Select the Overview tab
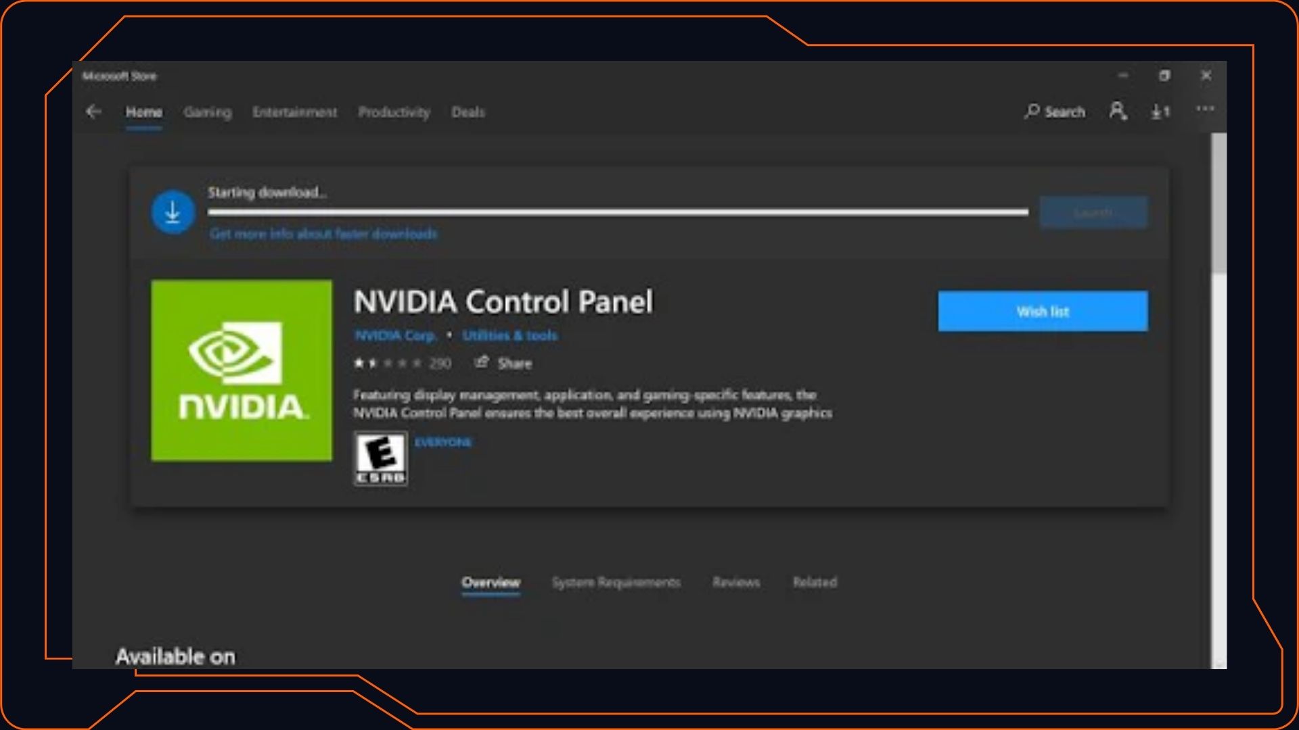The height and width of the screenshot is (730, 1299). (x=491, y=582)
